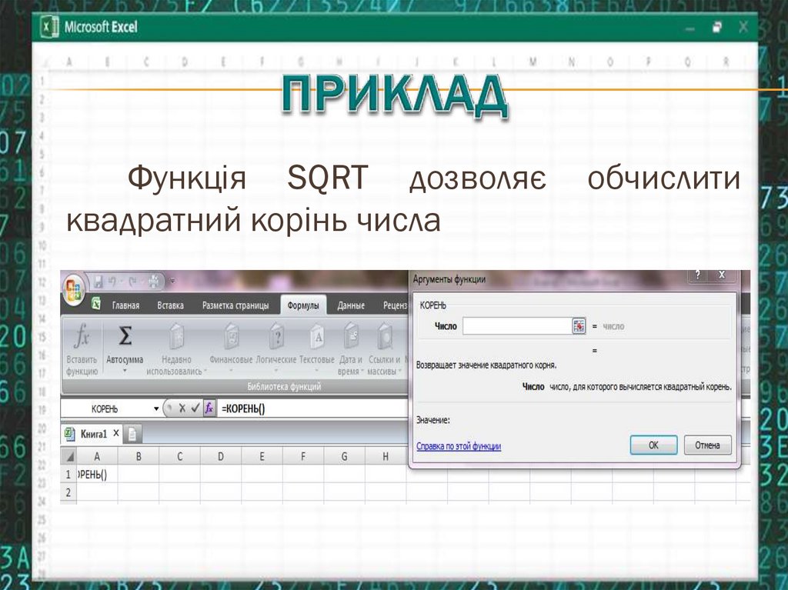Image resolution: width=788 pixels, height=590 pixels.
Task: Expand the Автосумма dropdown arrow
Action: click(x=124, y=371)
